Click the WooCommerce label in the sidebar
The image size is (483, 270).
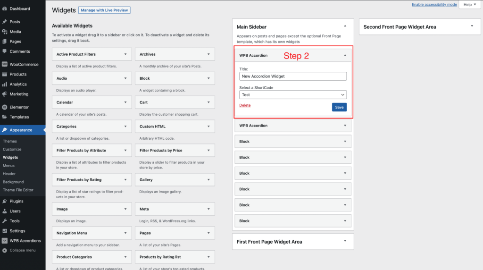click(x=24, y=64)
